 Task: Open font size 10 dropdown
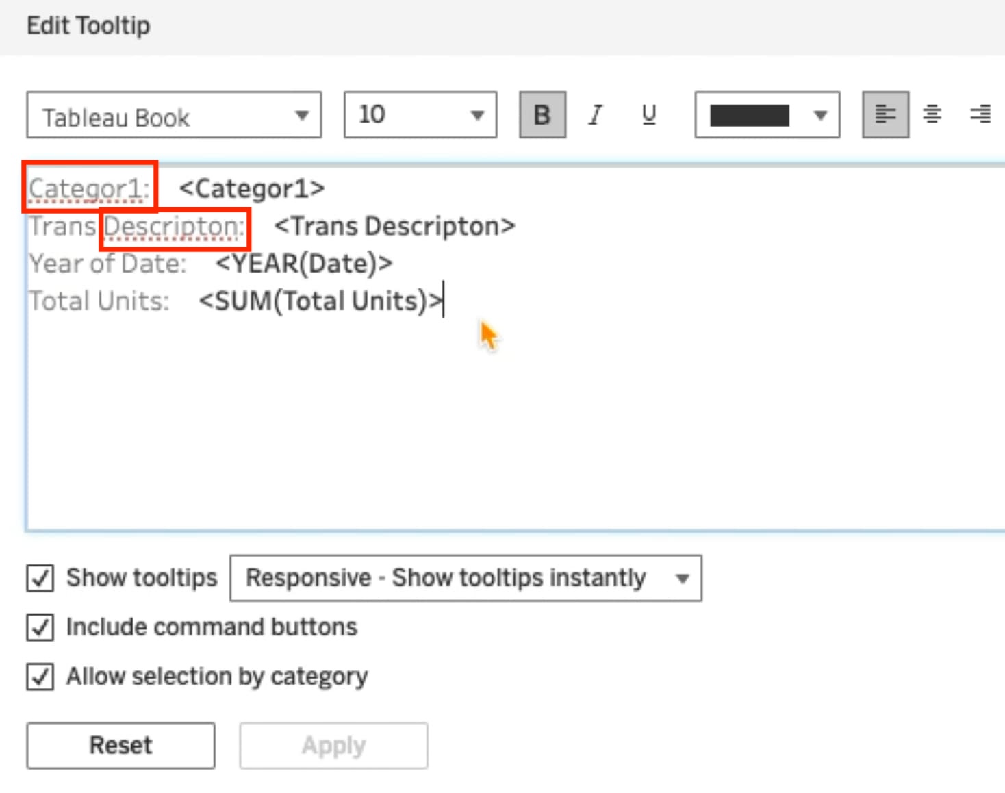(x=420, y=115)
